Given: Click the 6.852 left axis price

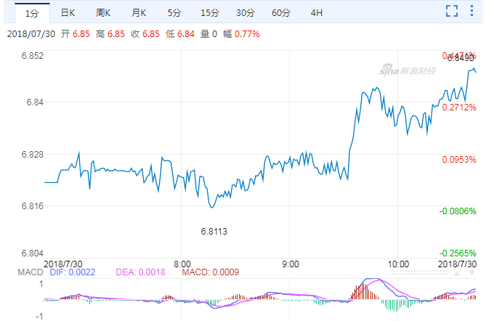Looking at the screenshot, I should tap(33, 56).
